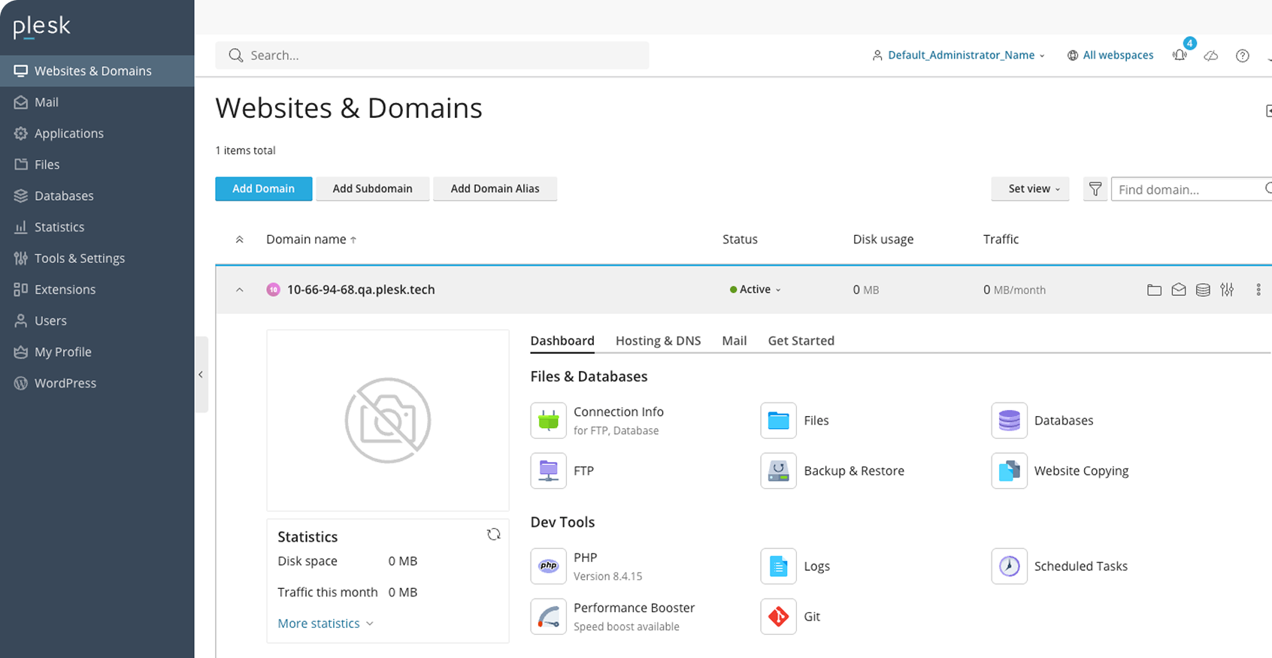Click the Add Subdomain button
Image resolution: width=1272 pixels, height=658 pixels.
tap(372, 189)
